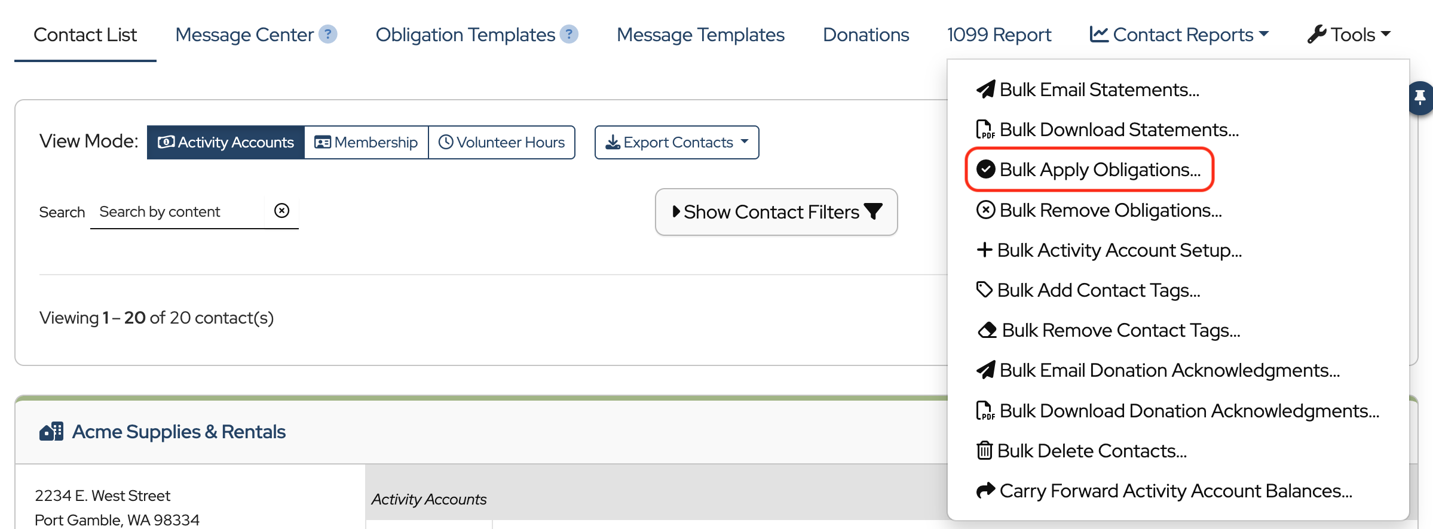Expand Show Contact Filters
The width and height of the screenshot is (1433, 529).
(x=776, y=212)
